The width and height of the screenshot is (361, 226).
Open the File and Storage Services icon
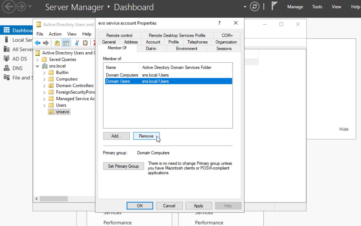(6, 77)
